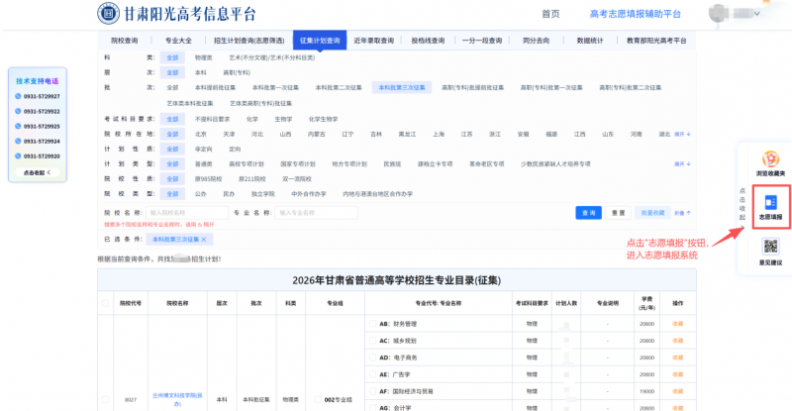792x411 pixels.
Task: Select 全部 in the 批次 row
Action: point(172,87)
